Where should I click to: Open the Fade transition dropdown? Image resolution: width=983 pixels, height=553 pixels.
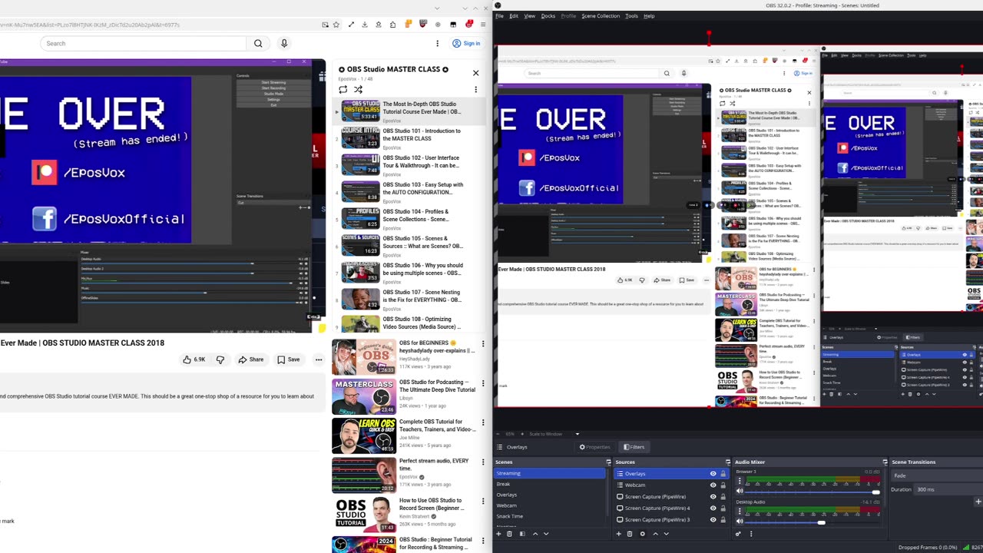pos(936,475)
